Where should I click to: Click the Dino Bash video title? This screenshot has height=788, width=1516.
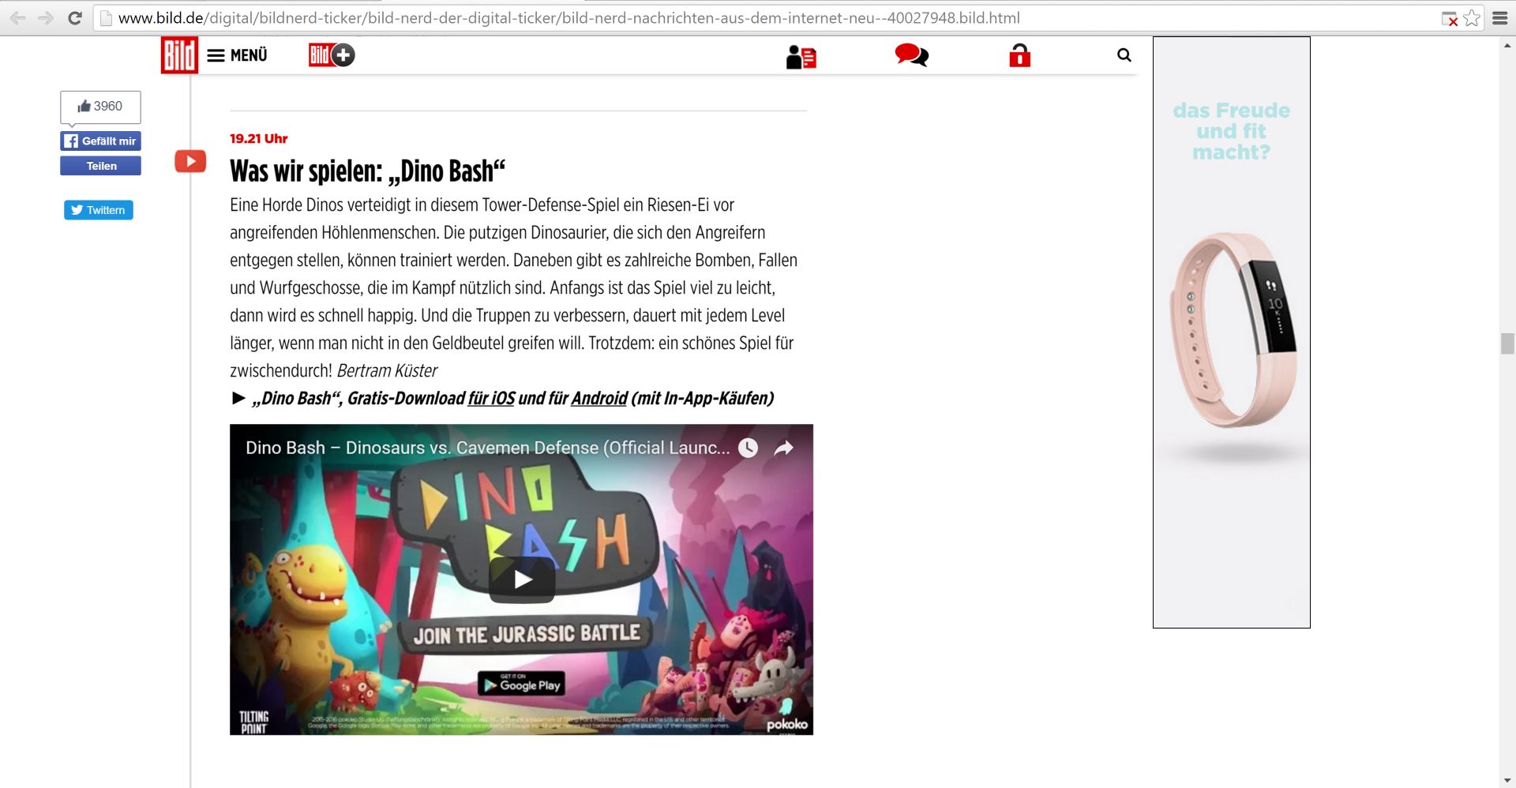(487, 448)
